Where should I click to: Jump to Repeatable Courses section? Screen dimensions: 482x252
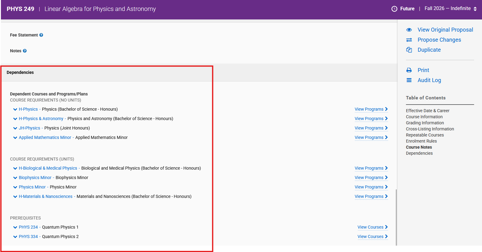(425, 135)
